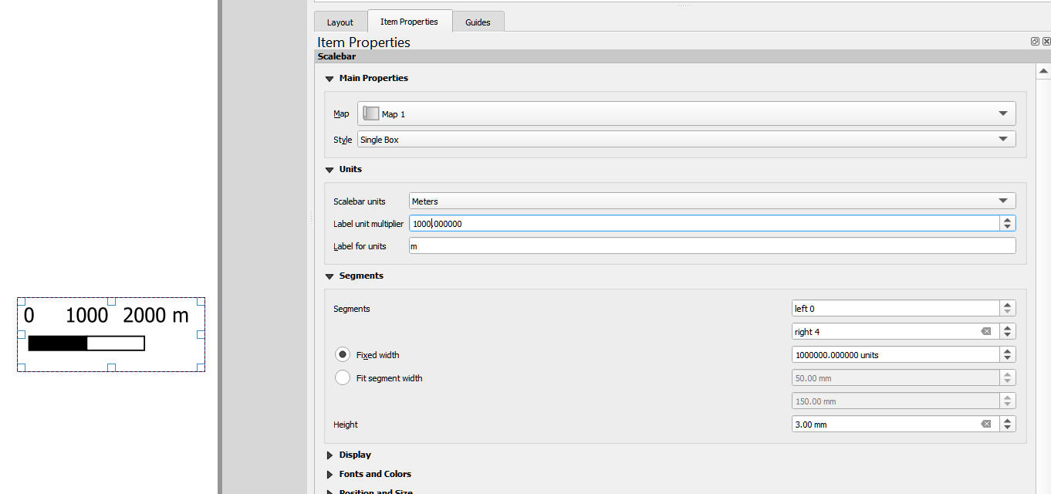Image resolution: width=1051 pixels, height=494 pixels.
Task: Decrease Label unit multiplier using down stepper
Action: (x=1008, y=227)
